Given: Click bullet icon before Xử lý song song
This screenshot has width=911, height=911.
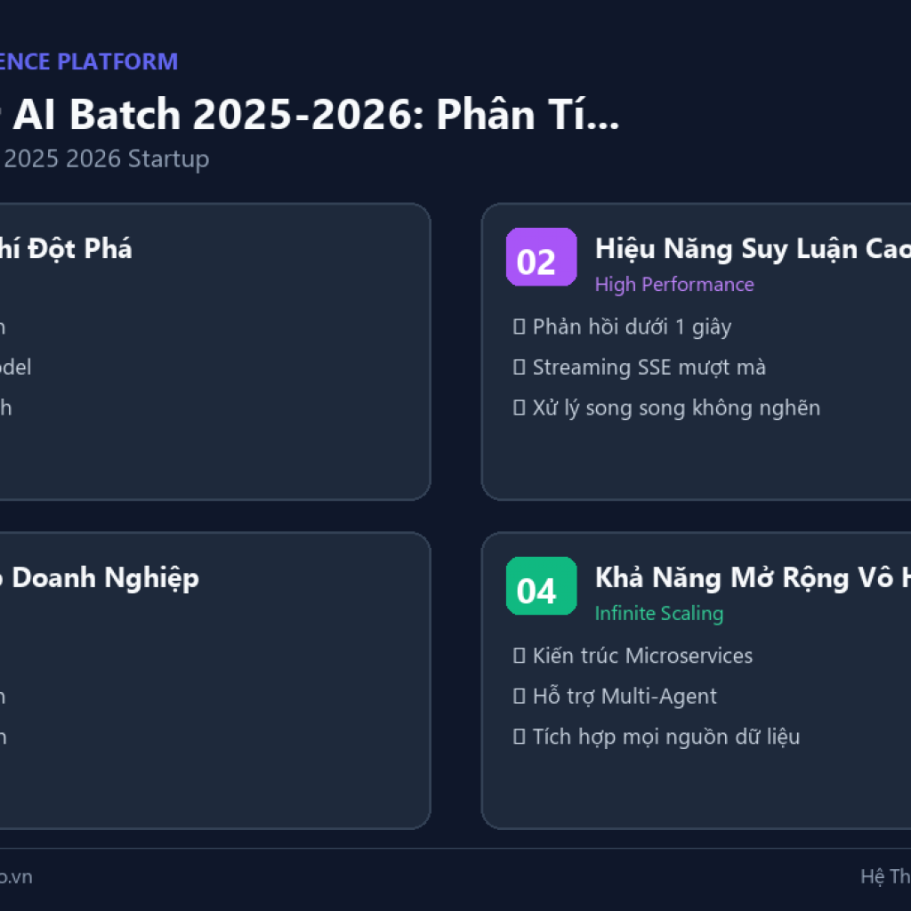Looking at the screenshot, I should 519,407.
